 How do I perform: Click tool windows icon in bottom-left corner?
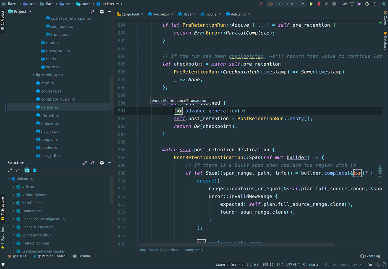pyautogui.click(x=3, y=264)
